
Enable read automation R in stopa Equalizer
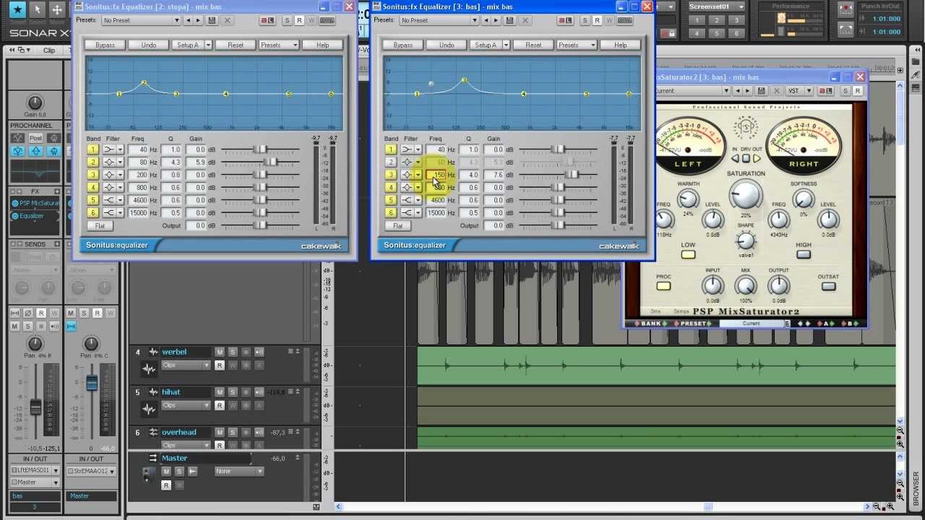click(299, 20)
